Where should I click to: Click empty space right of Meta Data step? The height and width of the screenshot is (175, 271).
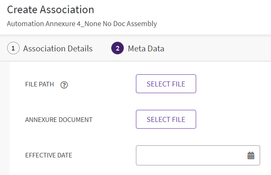point(217,48)
